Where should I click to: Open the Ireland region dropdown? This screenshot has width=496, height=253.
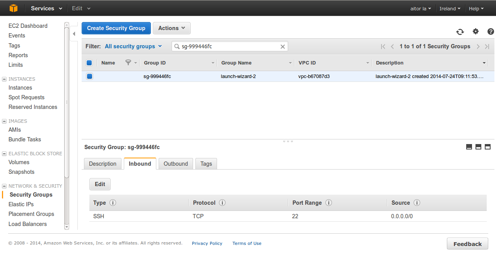pos(450,8)
